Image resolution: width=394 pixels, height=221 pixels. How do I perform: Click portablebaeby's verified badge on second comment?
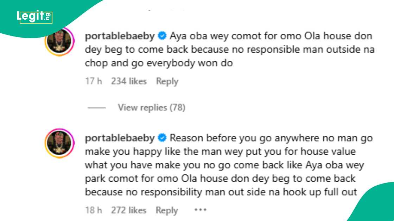tap(162, 138)
